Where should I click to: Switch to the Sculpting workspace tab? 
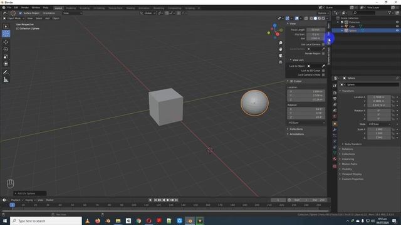coord(85,8)
